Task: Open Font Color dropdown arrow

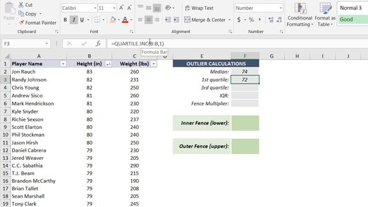Action: coord(131,20)
